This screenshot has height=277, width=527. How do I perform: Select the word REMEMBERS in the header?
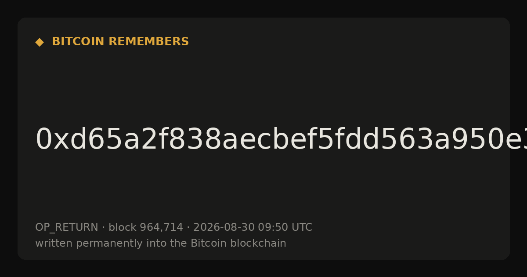click(149, 42)
